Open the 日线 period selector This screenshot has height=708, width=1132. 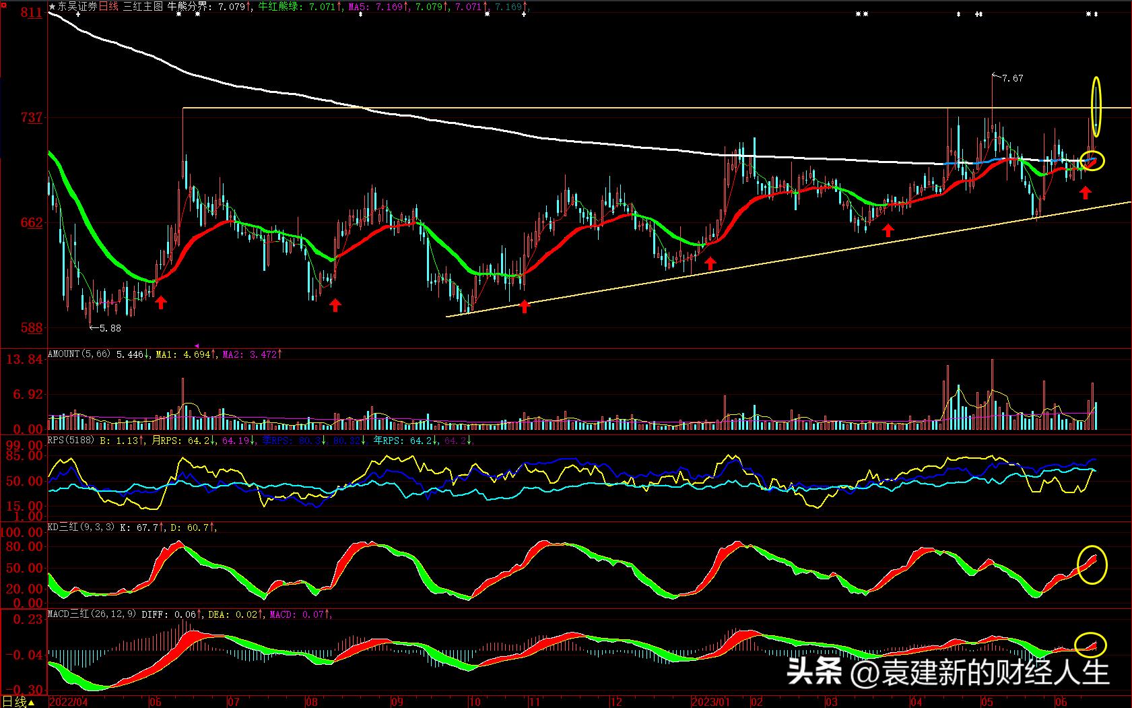pyautogui.click(x=18, y=702)
